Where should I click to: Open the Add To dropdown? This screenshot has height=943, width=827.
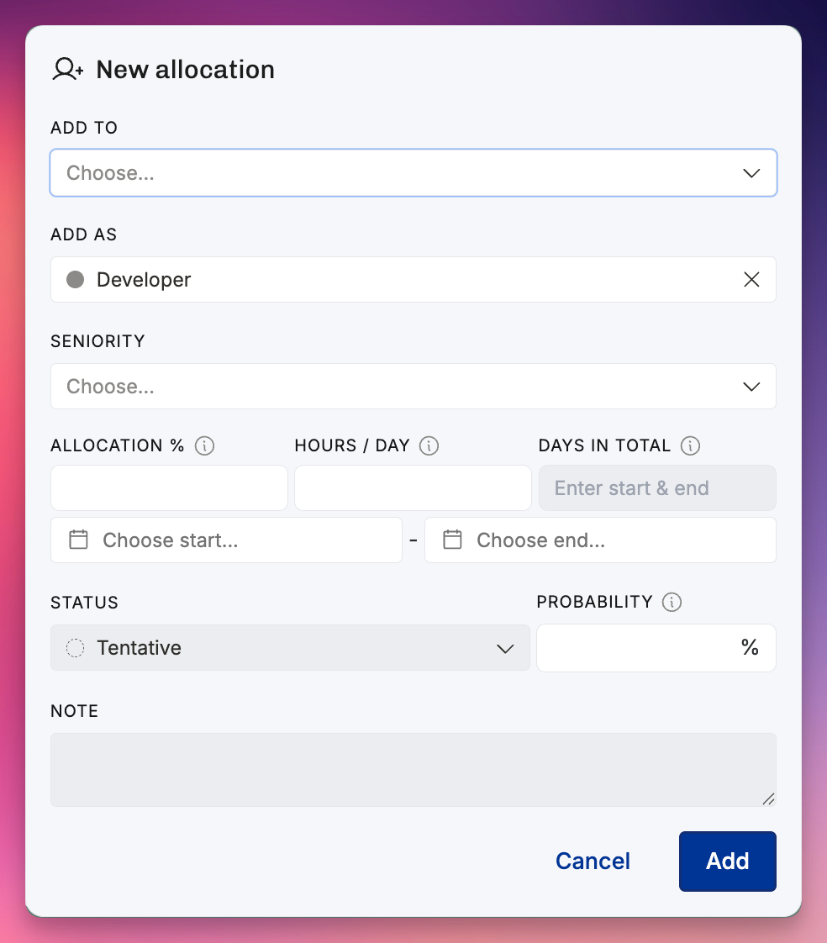(x=413, y=172)
